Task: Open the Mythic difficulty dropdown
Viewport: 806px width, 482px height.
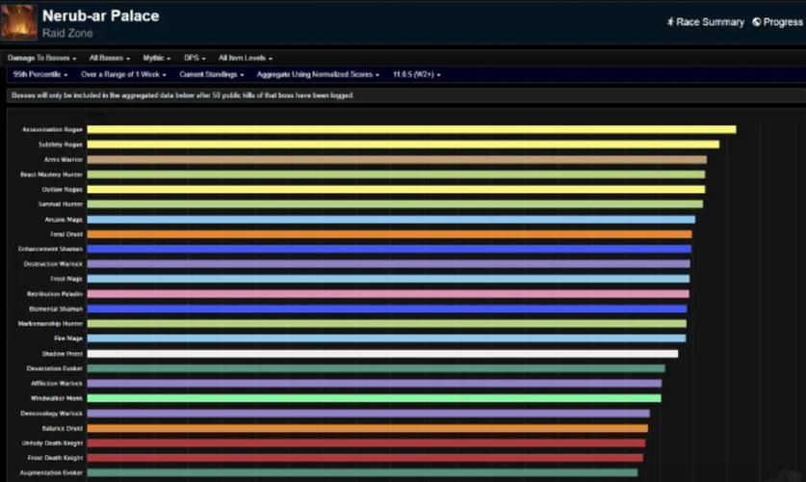Action: click(157, 58)
